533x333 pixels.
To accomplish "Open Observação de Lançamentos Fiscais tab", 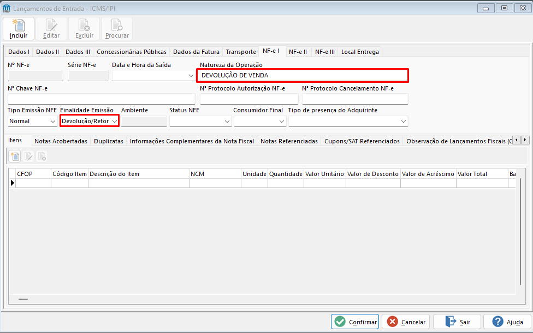I will pos(458,141).
